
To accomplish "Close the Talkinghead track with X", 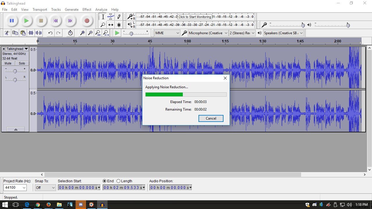I will click(4, 49).
